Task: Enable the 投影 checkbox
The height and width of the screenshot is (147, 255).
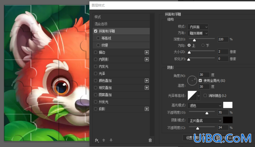Action: point(95,109)
